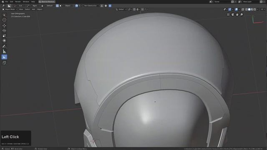Select the Scale tool in the left toolbar
The width and height of the screenshot is (267, 150).
point(4,35)
